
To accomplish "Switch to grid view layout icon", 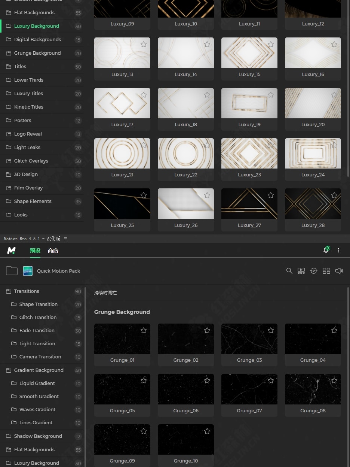I will (326, 271).
